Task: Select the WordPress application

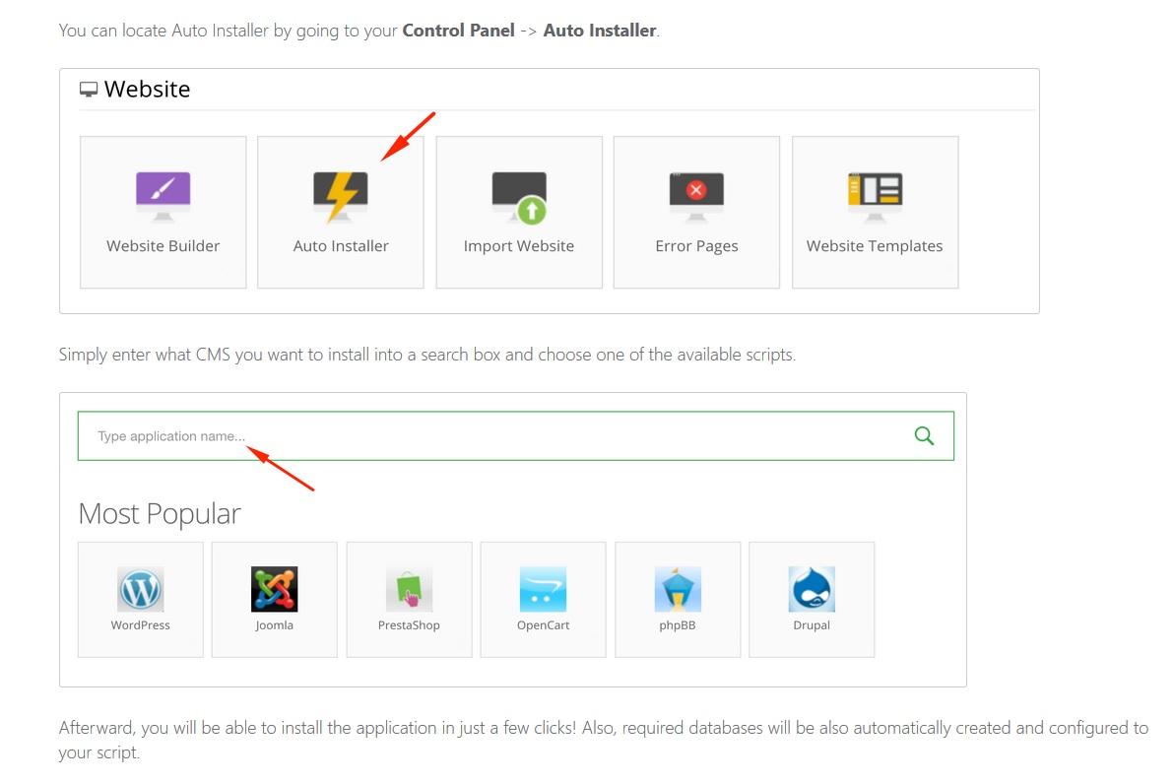Action: 140,600
